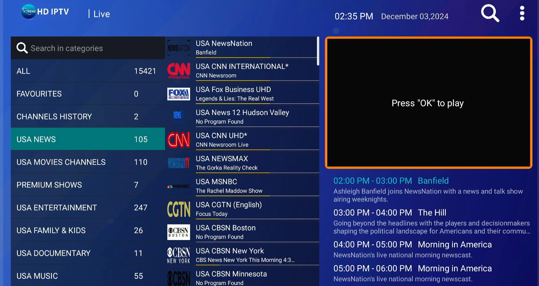Play USA News 12 Hudson Valley
Image resolution: width=539 pixels, height=286 pixels.
pos(242,117)
